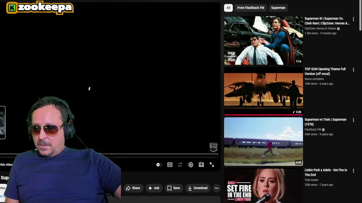Open Superman III Superman Vs. Clark Kent thumbnail
This screenshot has height=203, width=362.
tap(263, 41)
